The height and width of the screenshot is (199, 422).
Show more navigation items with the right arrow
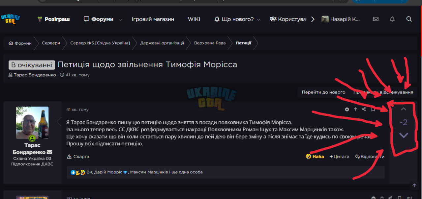click(313, 19)
